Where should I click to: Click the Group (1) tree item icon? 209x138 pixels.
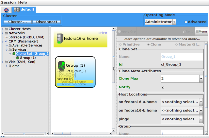click(x=17, y=58)
